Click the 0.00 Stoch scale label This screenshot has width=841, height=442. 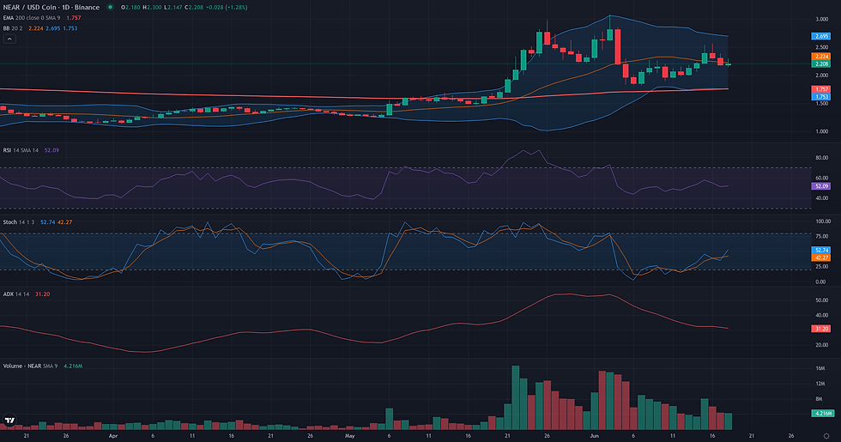click(821, 282)
